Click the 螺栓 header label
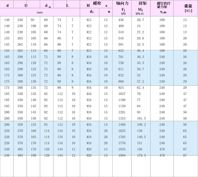The height and width of the screenshot is (177, 198). 97,5
